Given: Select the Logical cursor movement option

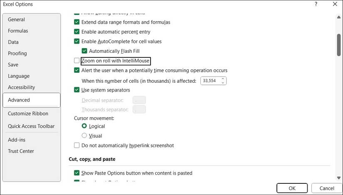Looking at the screenshot, I should 84,126.
